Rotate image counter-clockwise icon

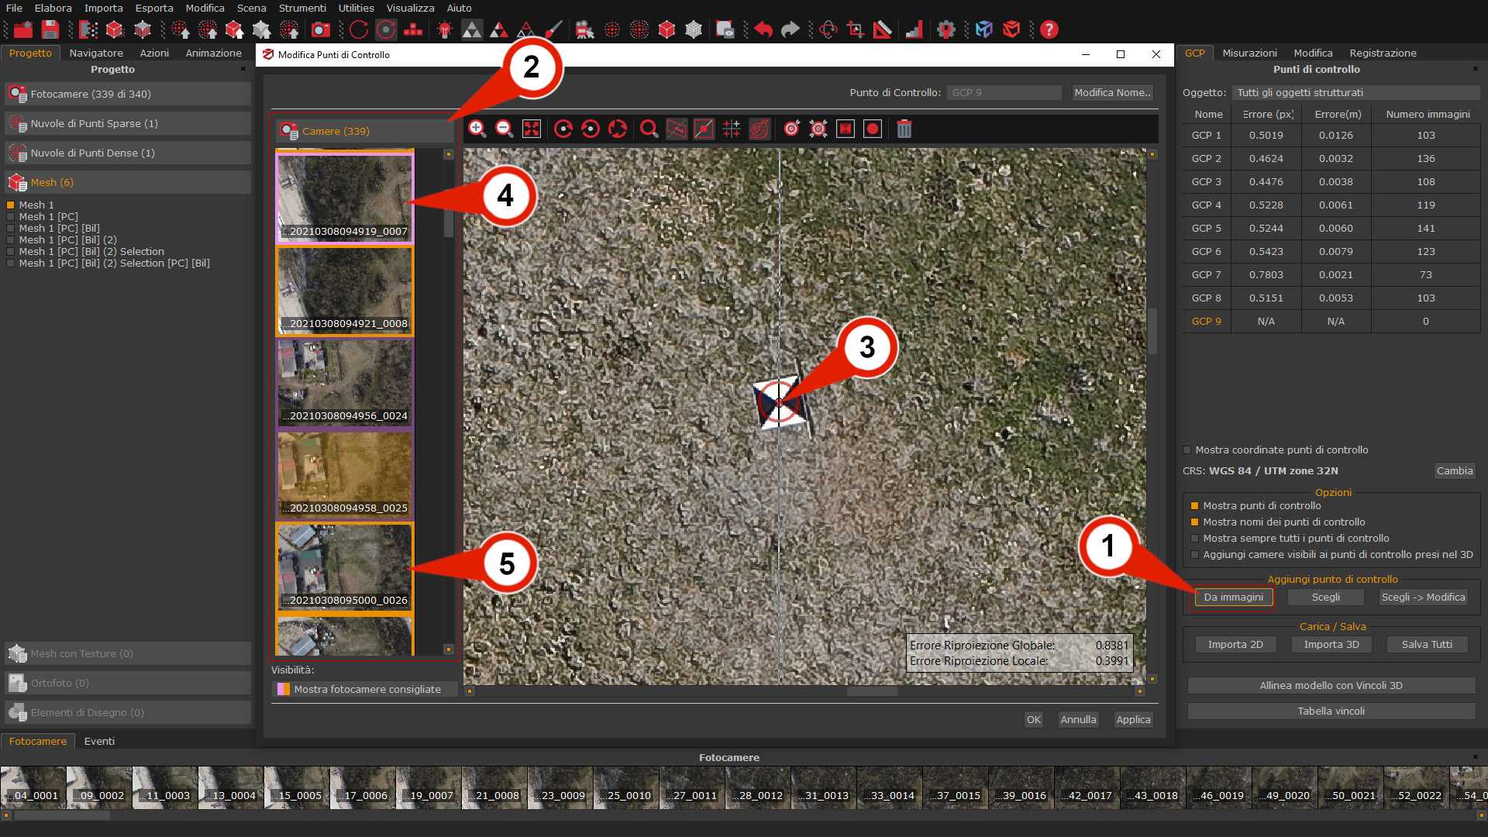[591, 129]
